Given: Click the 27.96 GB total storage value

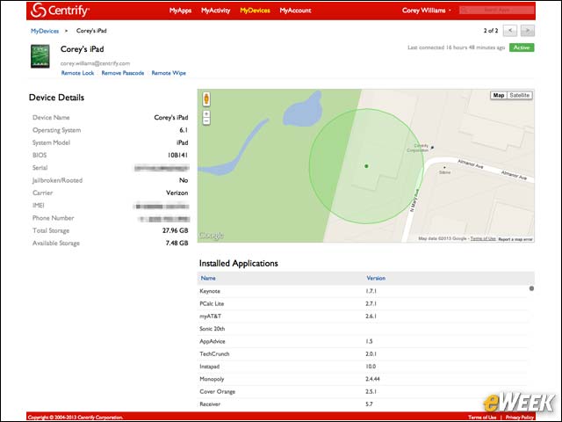Looking at the screenshot, I should click(176, 230).
